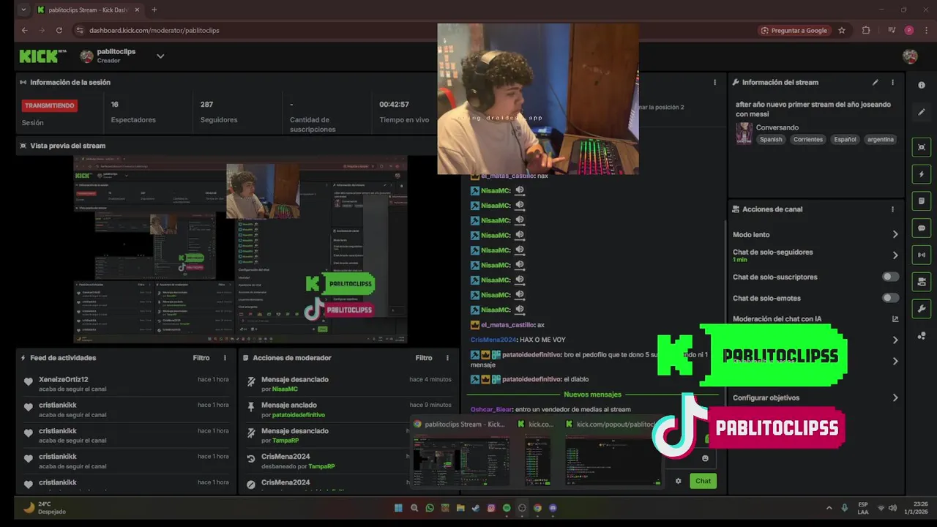The image size is (937, 527).
Task: Click the green-outlined wrench sidebar icon
Action: 922,308
